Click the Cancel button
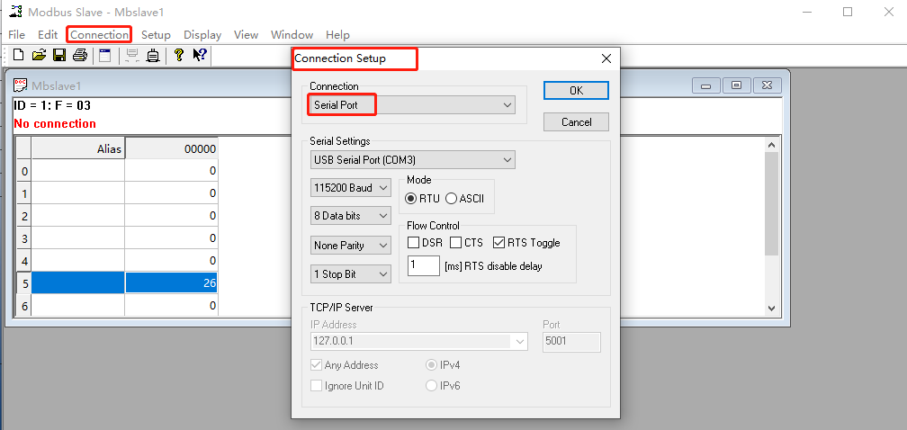The image size is (907, 430). [576, 121]
